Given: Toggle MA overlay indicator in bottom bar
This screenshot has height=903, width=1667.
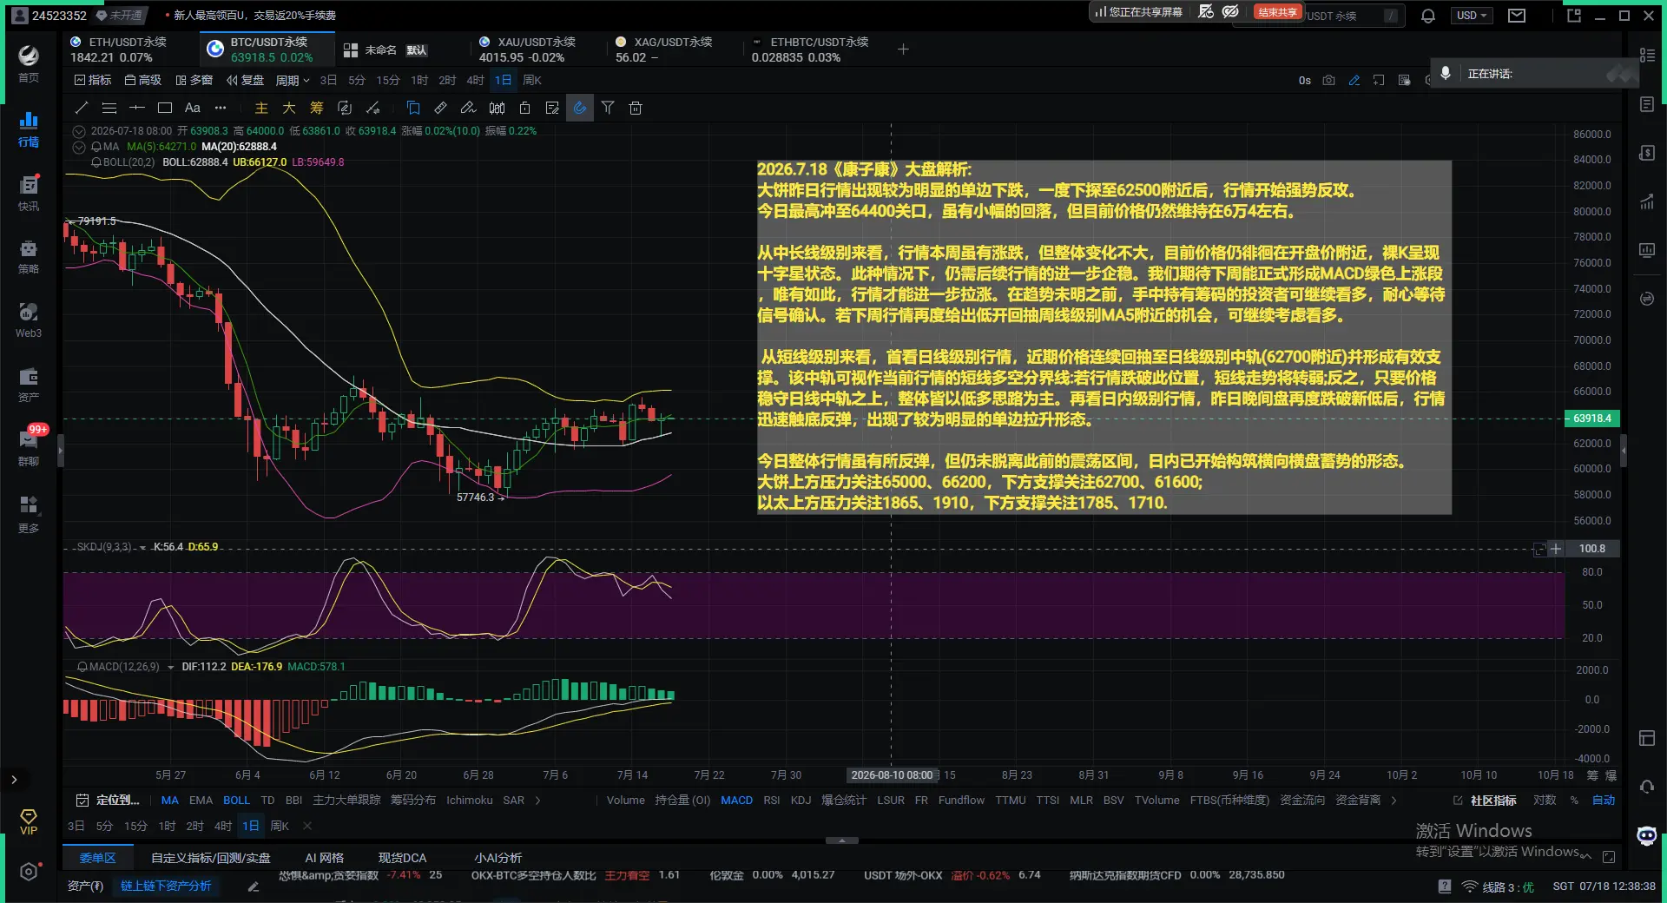Looking at the screenshot, I should (170, 801).
